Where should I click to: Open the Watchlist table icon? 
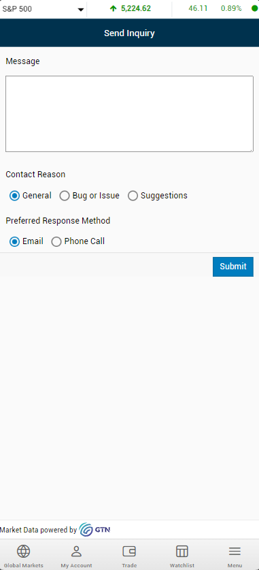tap(182, 552)
